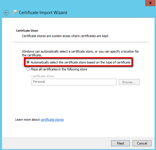The height and width of the screenshot is (150, 156).
Task: Close the wizard with the red X
Action: pyautogui.click(x=150, y=3)
